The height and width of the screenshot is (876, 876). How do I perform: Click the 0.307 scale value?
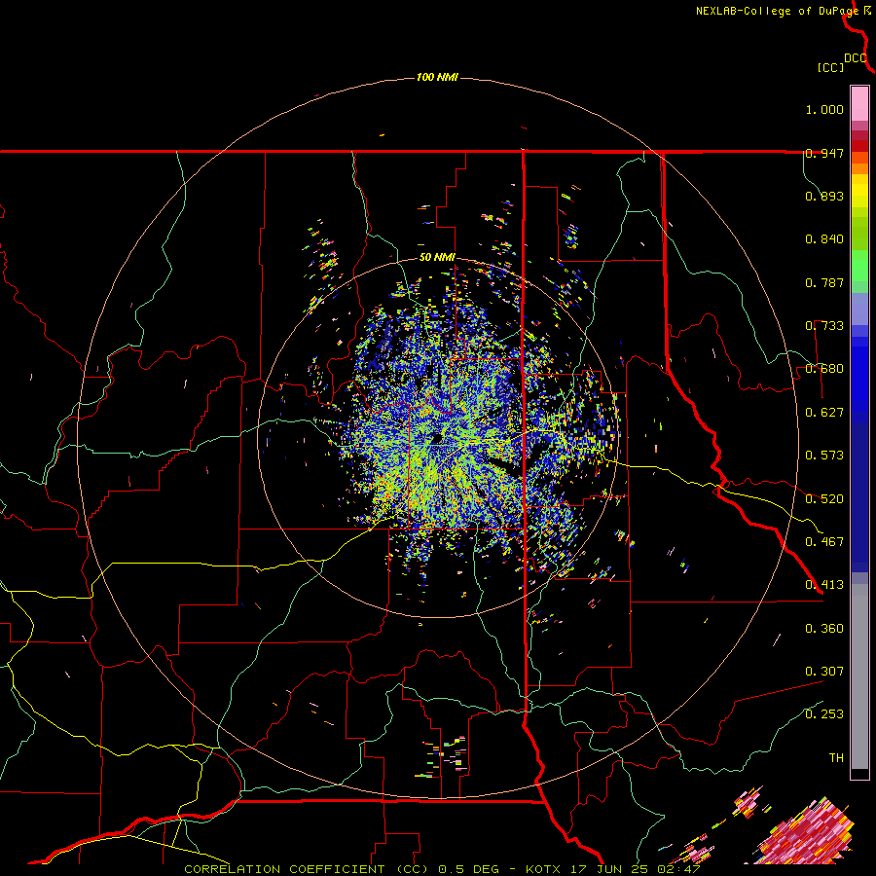(x=824, y=672)
